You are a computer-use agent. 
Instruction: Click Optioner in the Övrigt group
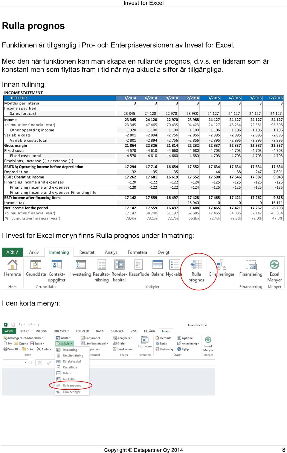pos(185,338)
